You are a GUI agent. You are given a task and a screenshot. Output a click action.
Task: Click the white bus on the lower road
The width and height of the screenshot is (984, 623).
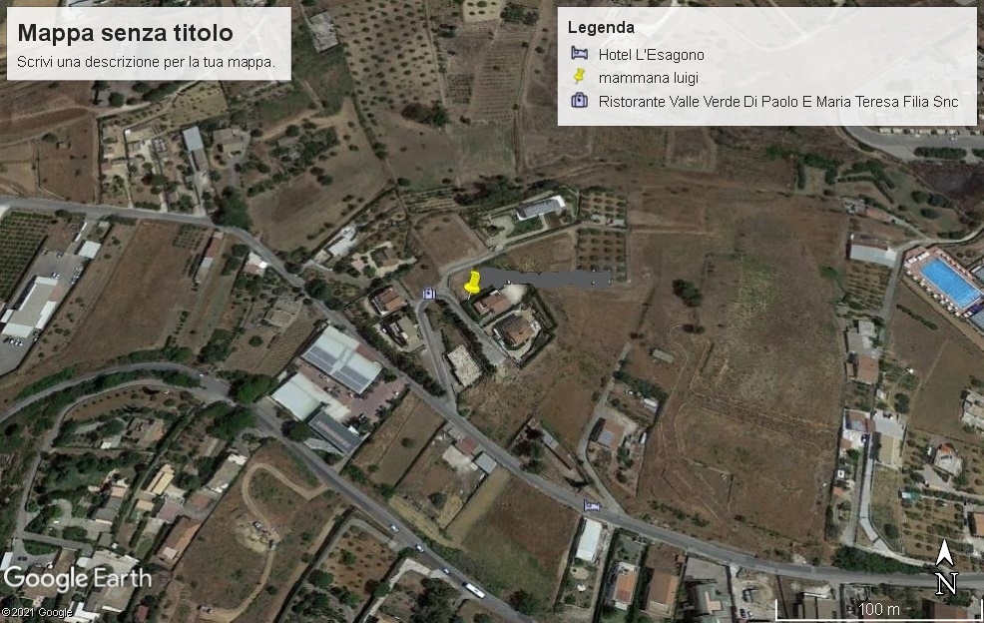(473, 590)
